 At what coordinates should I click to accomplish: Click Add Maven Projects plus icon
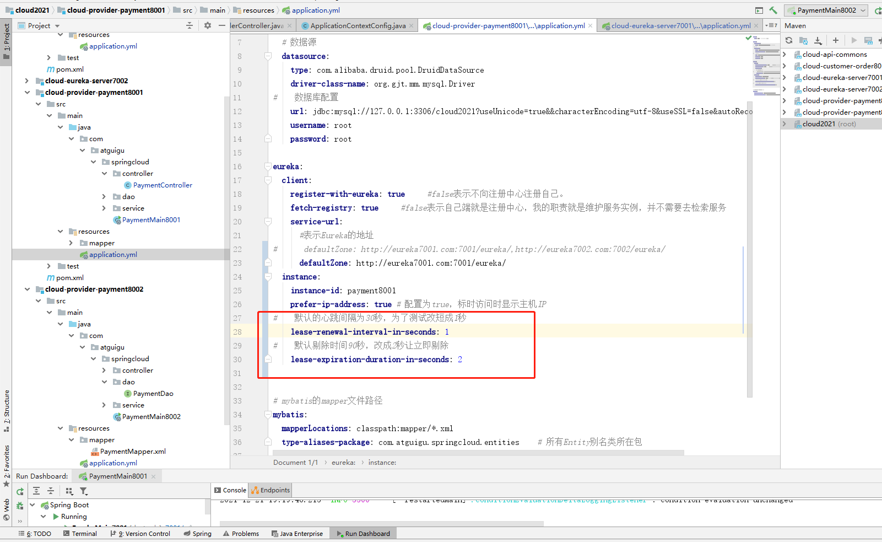click(836, 40)
